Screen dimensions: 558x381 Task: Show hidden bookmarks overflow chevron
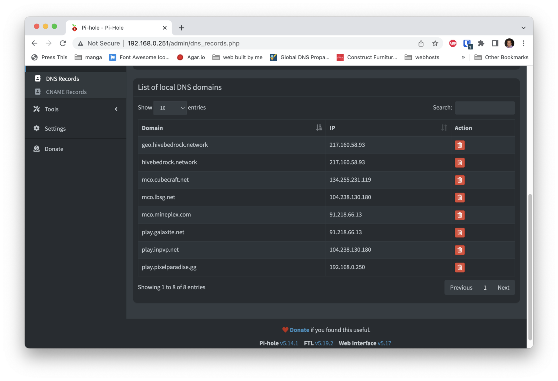pos(463,58)
